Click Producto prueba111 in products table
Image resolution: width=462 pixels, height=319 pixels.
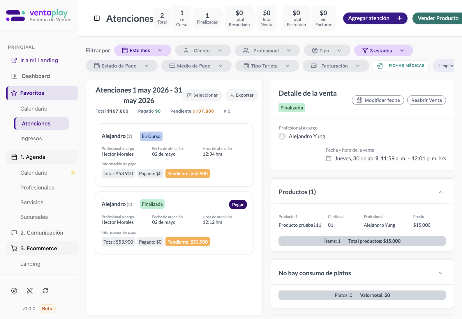300,225
